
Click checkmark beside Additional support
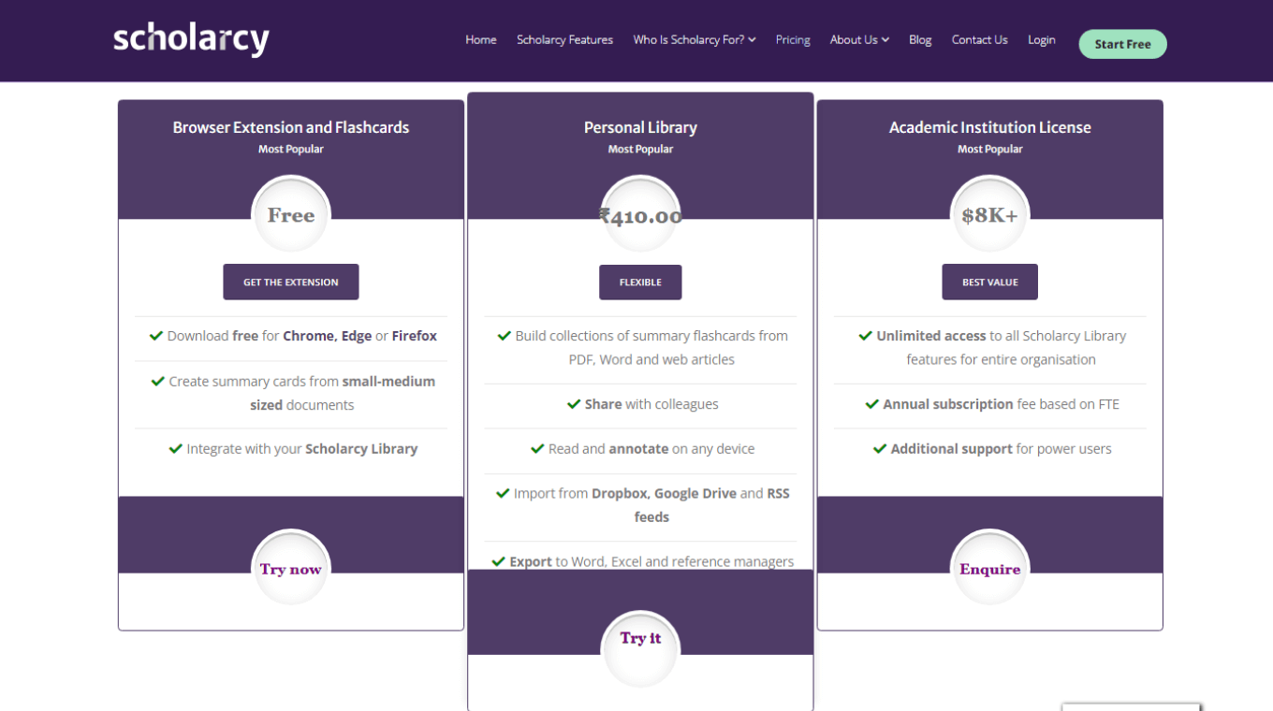880,448
